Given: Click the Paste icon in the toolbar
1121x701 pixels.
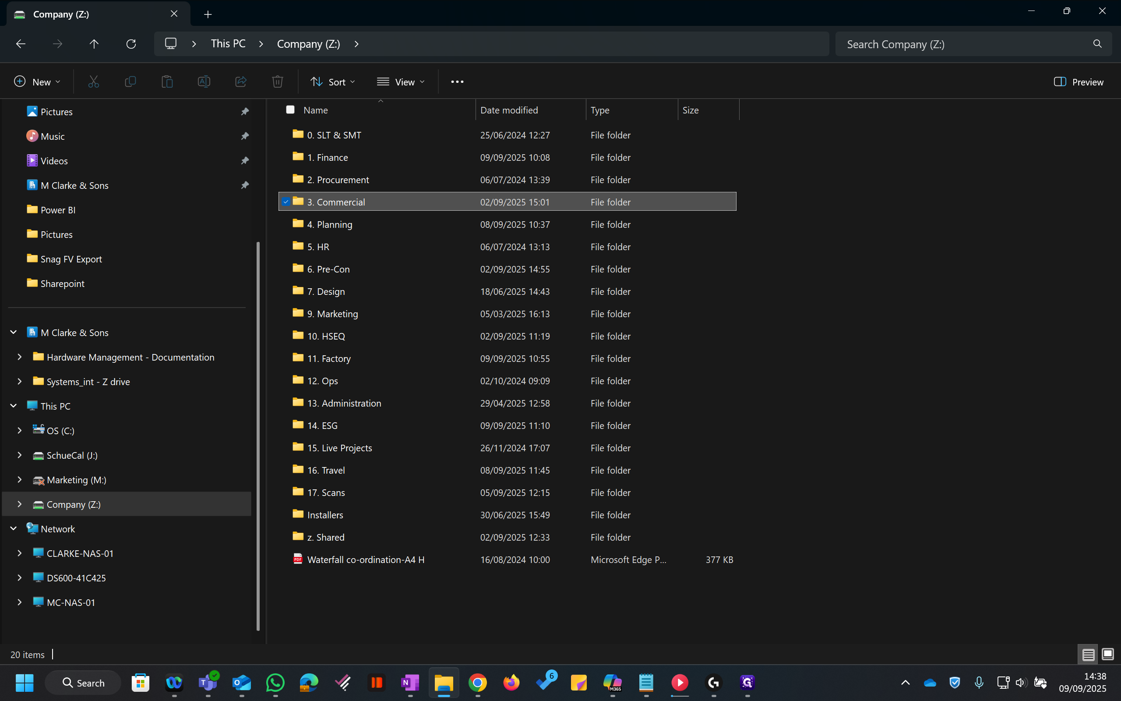Looking at the screenshot, I should click(x=167, y=81).
